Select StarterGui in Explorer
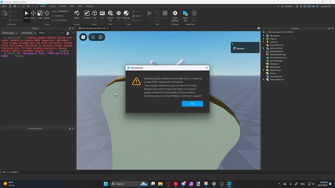 [274, 64]
